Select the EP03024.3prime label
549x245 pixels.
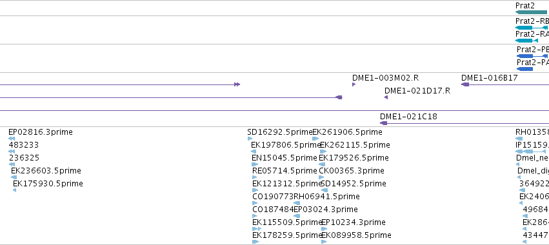[x=326, y=210]
